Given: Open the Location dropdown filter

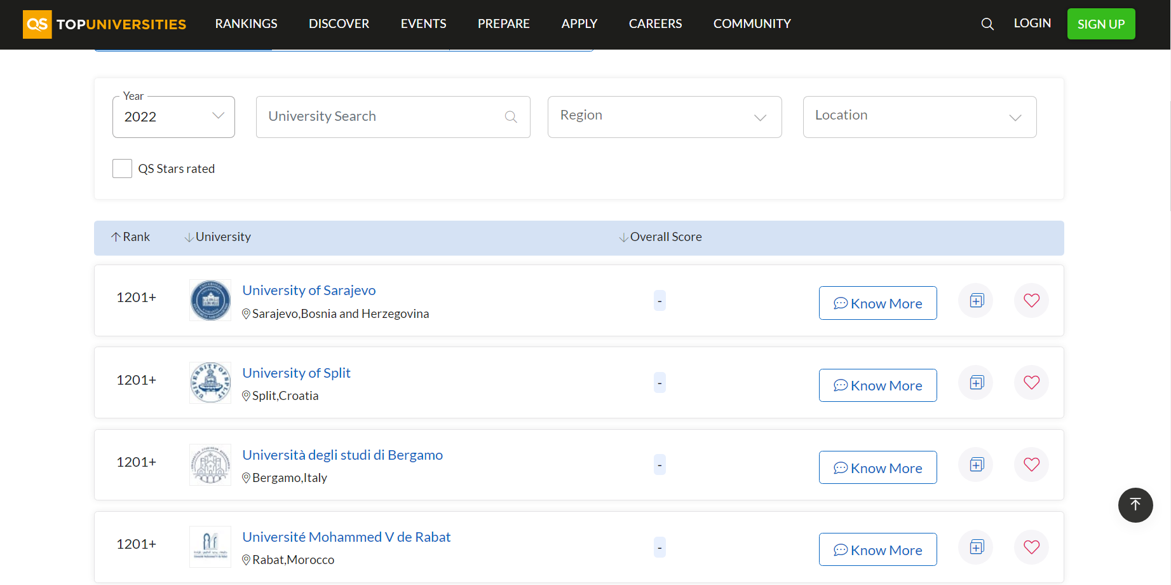Looking at the screenshot, I should click(x=919, y=117).
